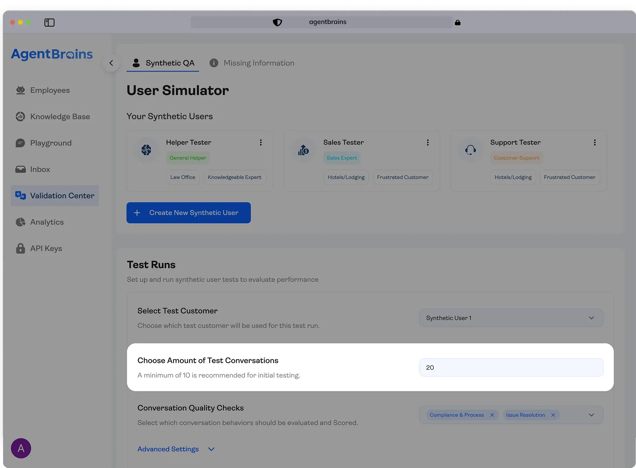
Task: Collapse the sidebar with the back chevron
Action: coord(111,63)
